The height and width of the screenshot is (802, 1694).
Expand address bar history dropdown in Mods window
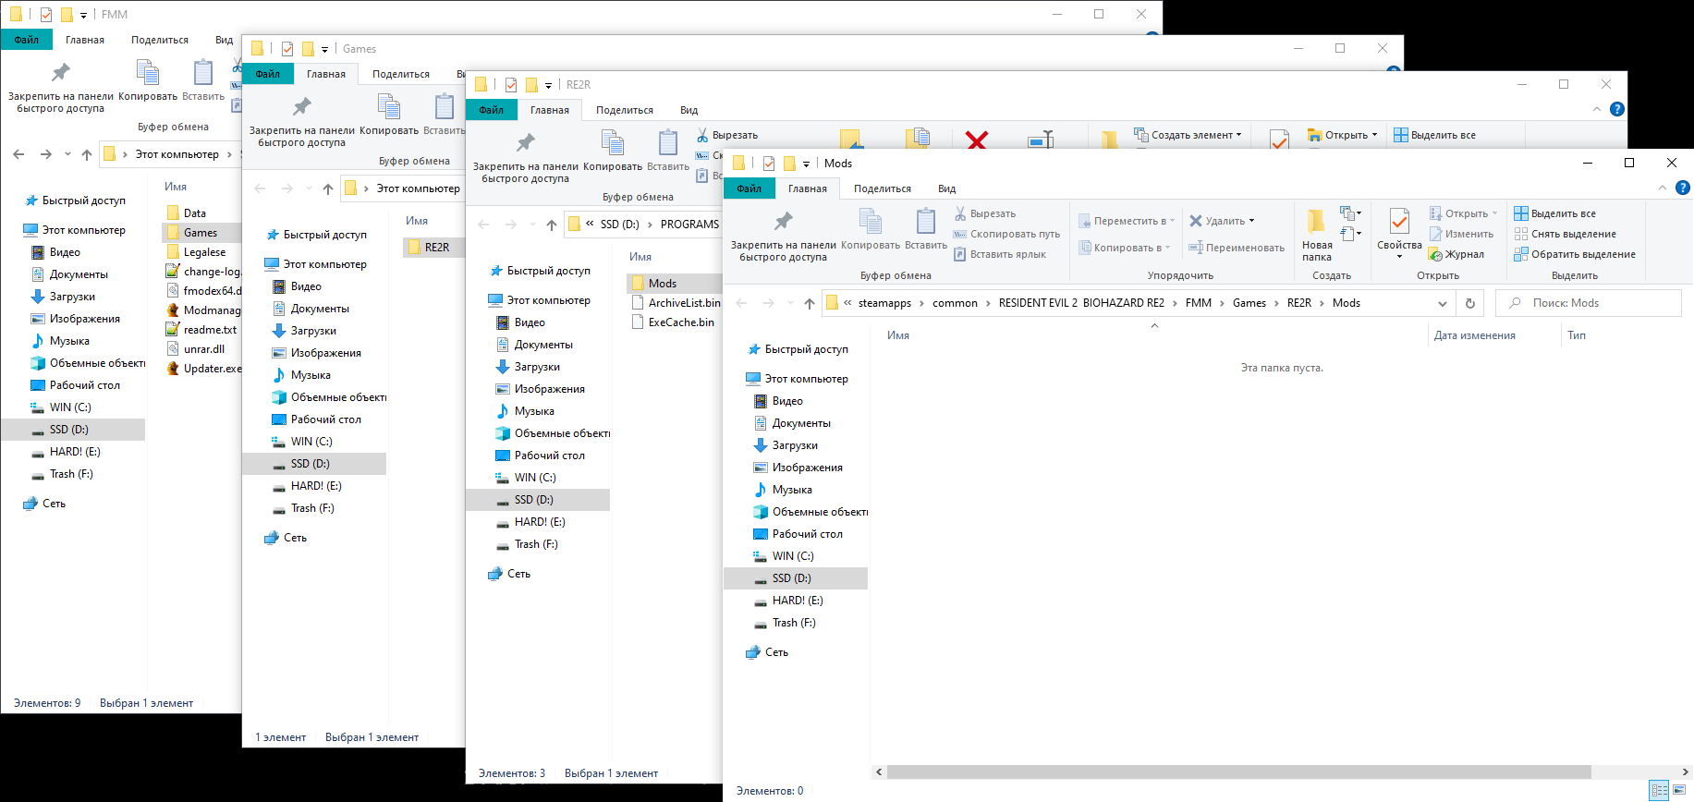click(1443, 303)
